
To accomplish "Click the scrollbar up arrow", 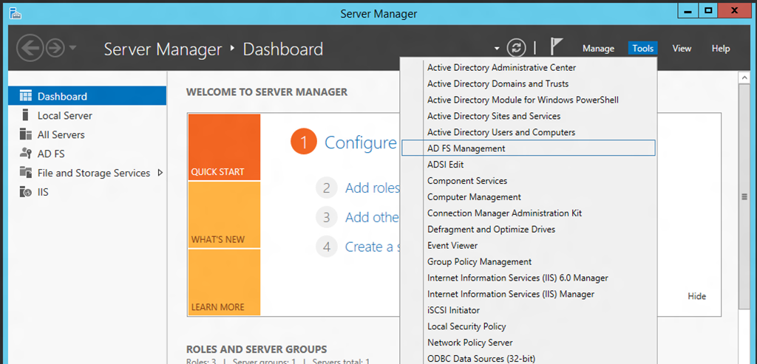I will click(744, 77).
